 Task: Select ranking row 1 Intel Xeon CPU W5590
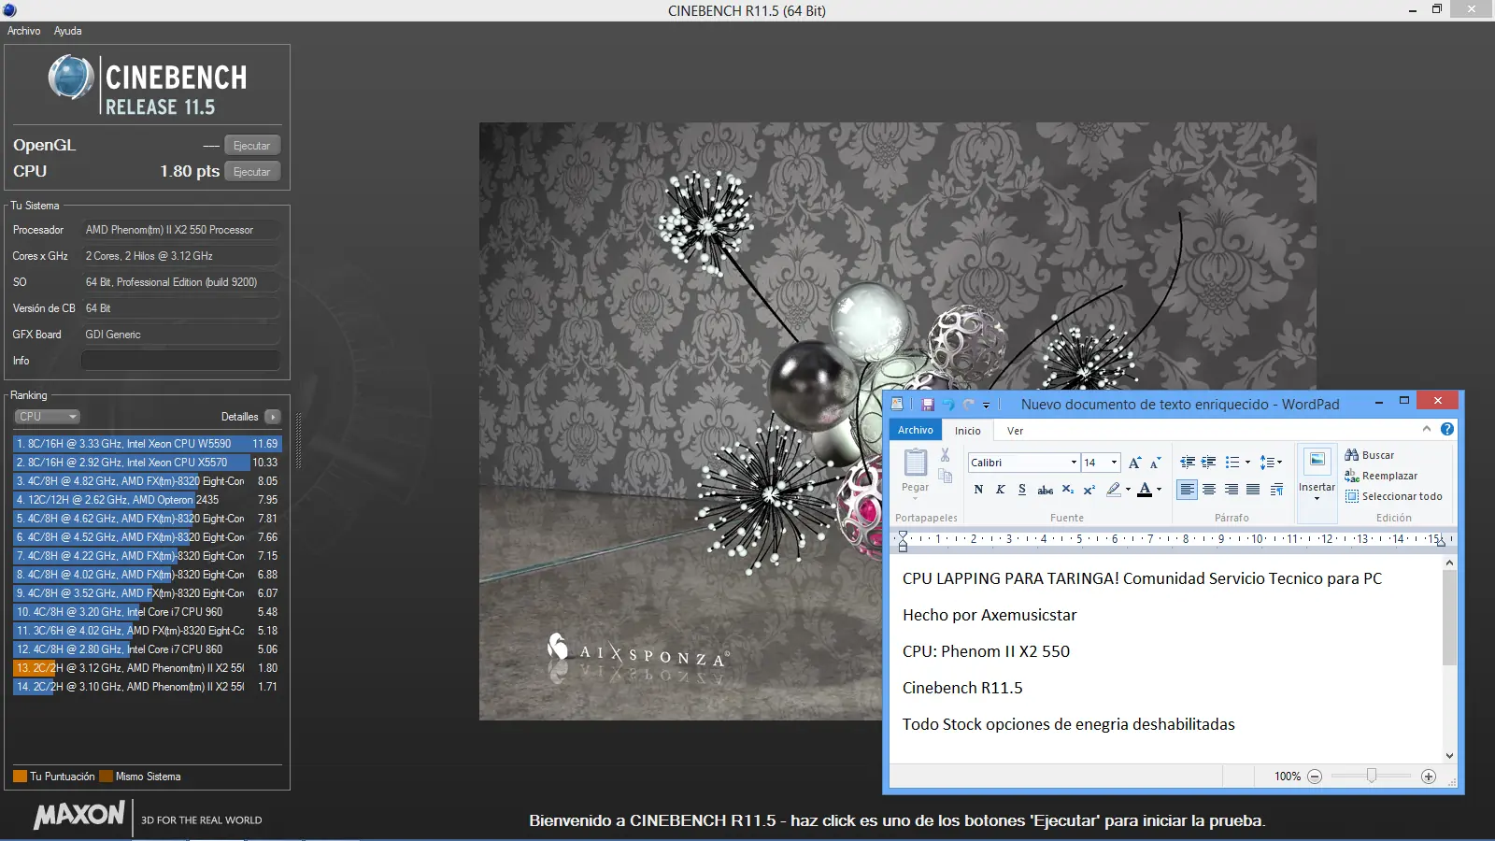tap(147, 444)
